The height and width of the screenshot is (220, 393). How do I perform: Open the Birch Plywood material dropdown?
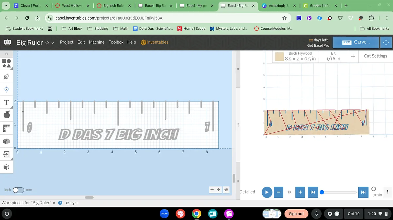point(296,56)
